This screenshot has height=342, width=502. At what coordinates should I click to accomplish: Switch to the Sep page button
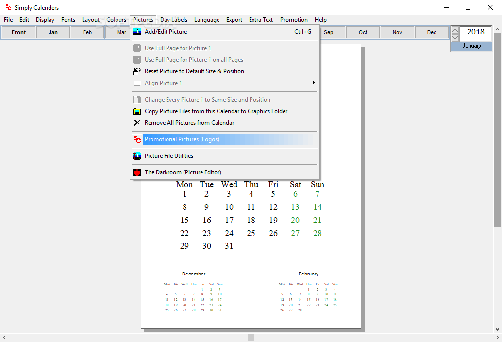pyautogui.click(x=332, y=33)
